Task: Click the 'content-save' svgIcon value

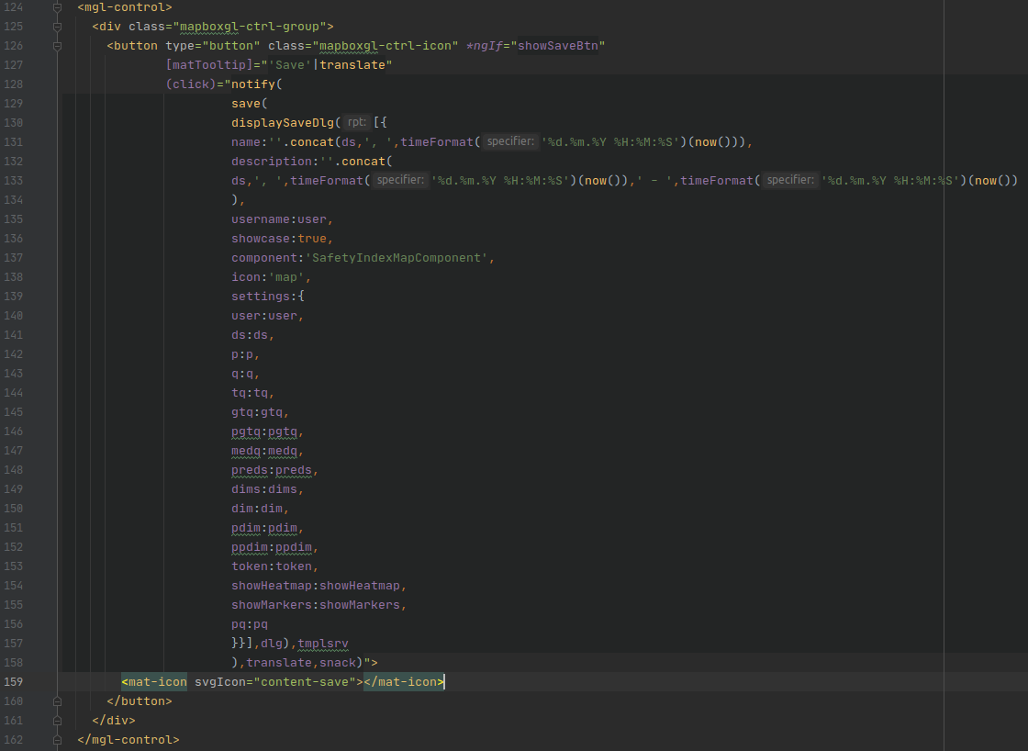Action: click(304, 682)
